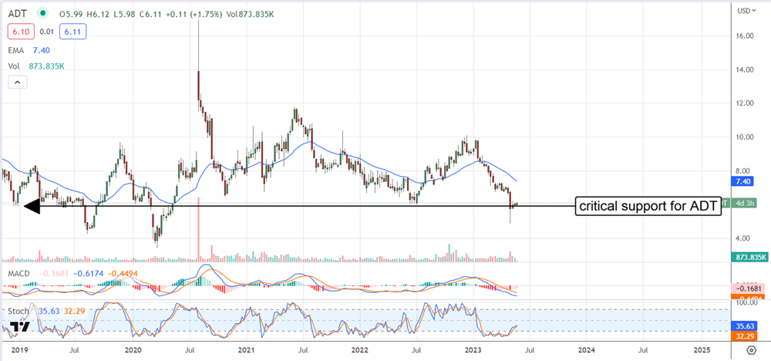Click the 2021 time axis label
This screenshot has height=361, width=771.
coord(246,350)
